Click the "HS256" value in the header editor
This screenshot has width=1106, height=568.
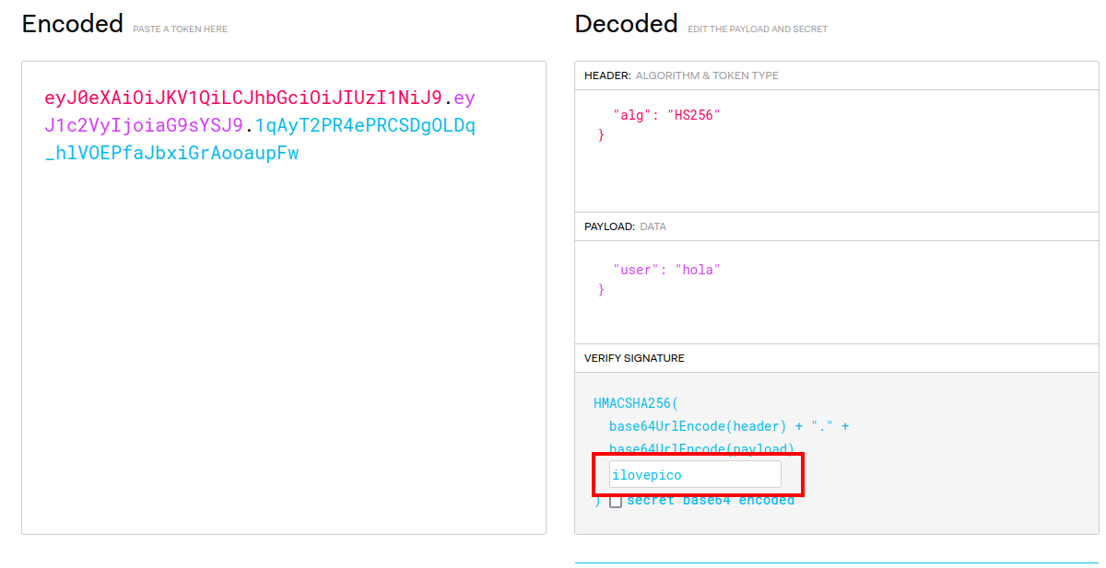pyautogui.click(x=693, y=115)
